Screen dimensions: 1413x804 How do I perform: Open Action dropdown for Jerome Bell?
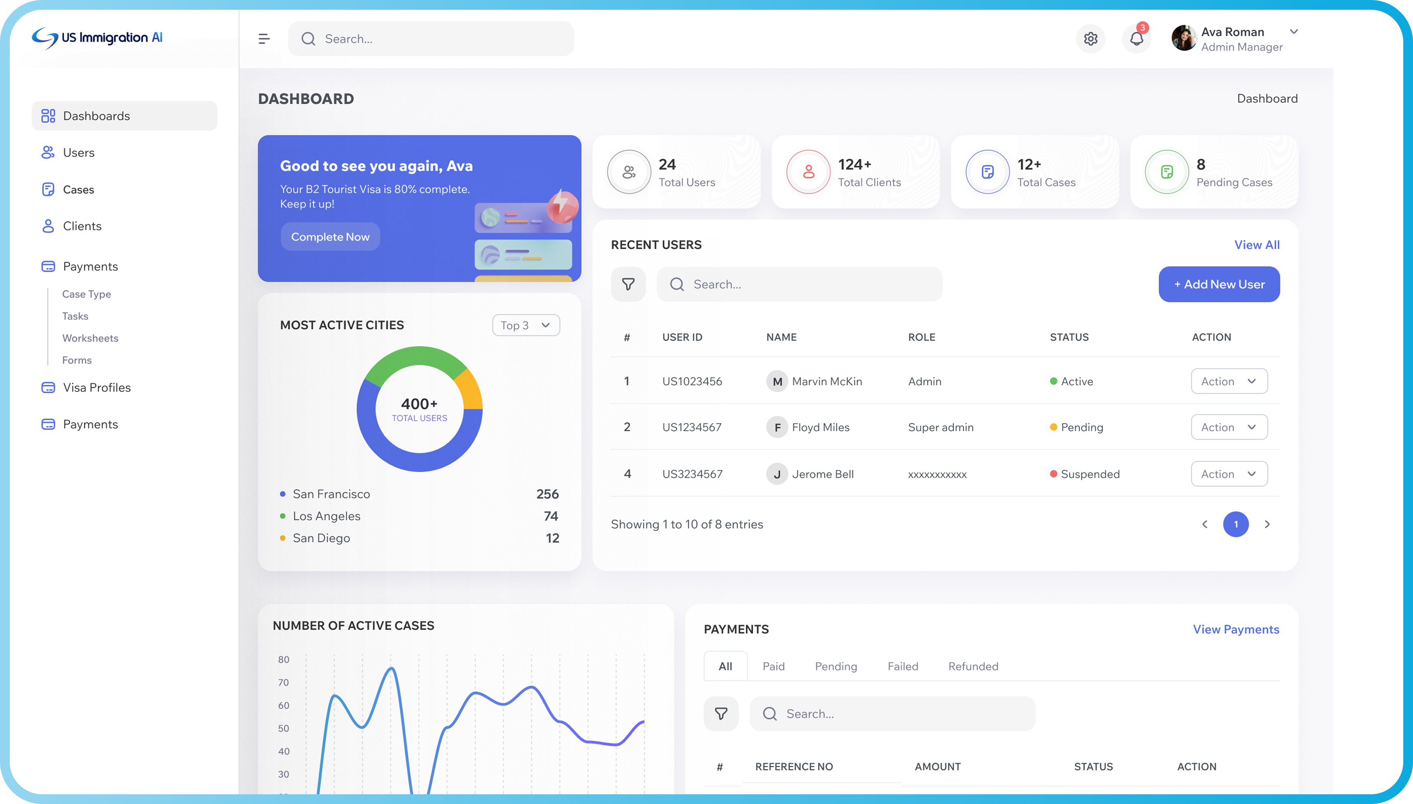[x=1228, y=474]
